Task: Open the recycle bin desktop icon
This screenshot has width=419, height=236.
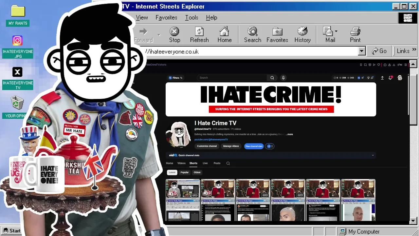Action: (x=17, y=103)
